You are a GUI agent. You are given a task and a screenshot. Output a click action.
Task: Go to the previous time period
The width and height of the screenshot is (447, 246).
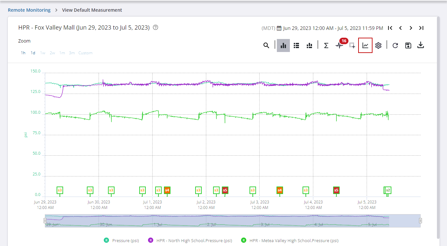tap(400, 28)
